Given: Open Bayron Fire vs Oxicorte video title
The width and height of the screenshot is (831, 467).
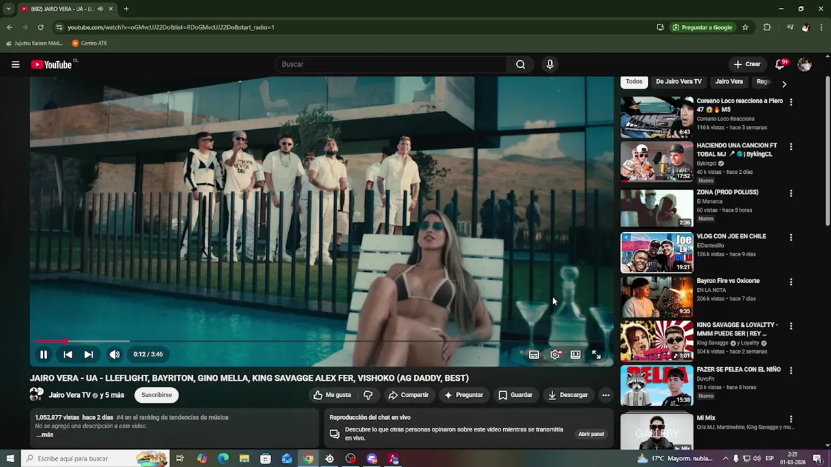Looking at the screenshot, I should coord(728,281).
